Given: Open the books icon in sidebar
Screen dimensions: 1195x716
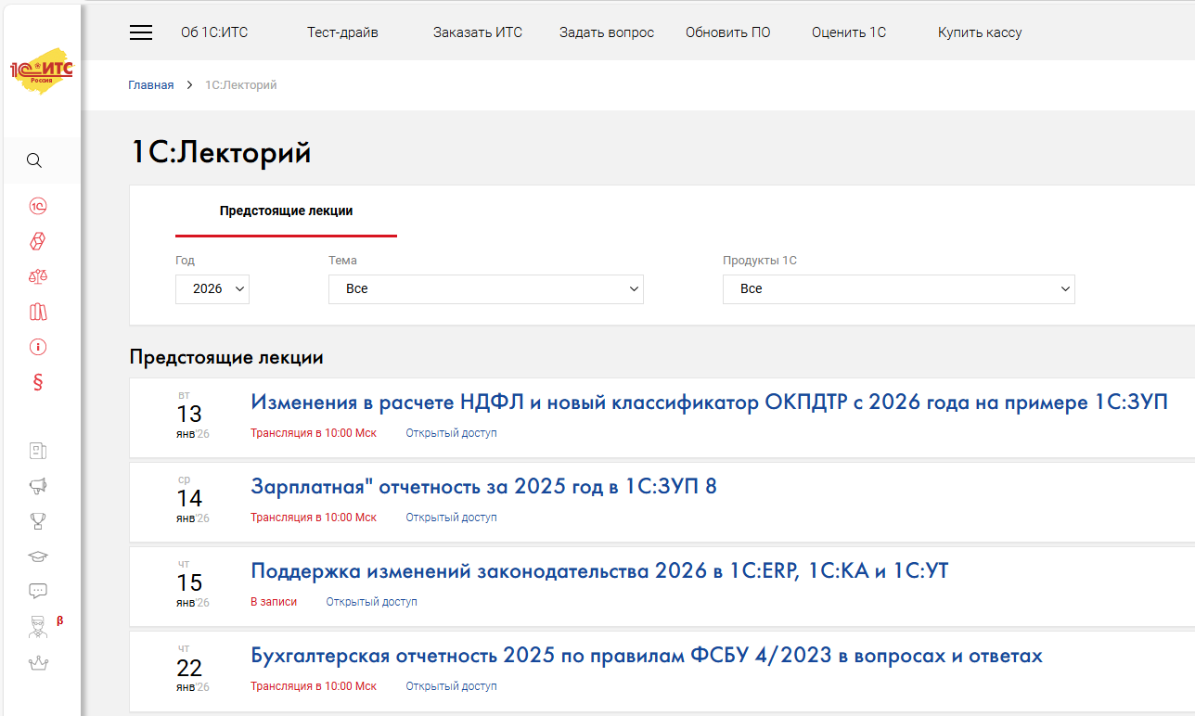Looking at the screenshot, I should (38, 312).
